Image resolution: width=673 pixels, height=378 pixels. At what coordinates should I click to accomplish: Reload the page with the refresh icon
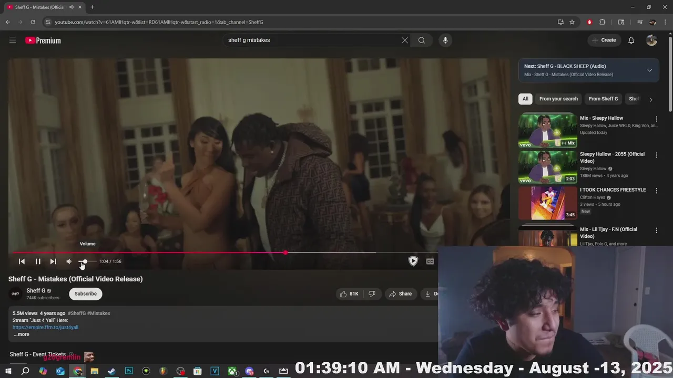[33, 22]
